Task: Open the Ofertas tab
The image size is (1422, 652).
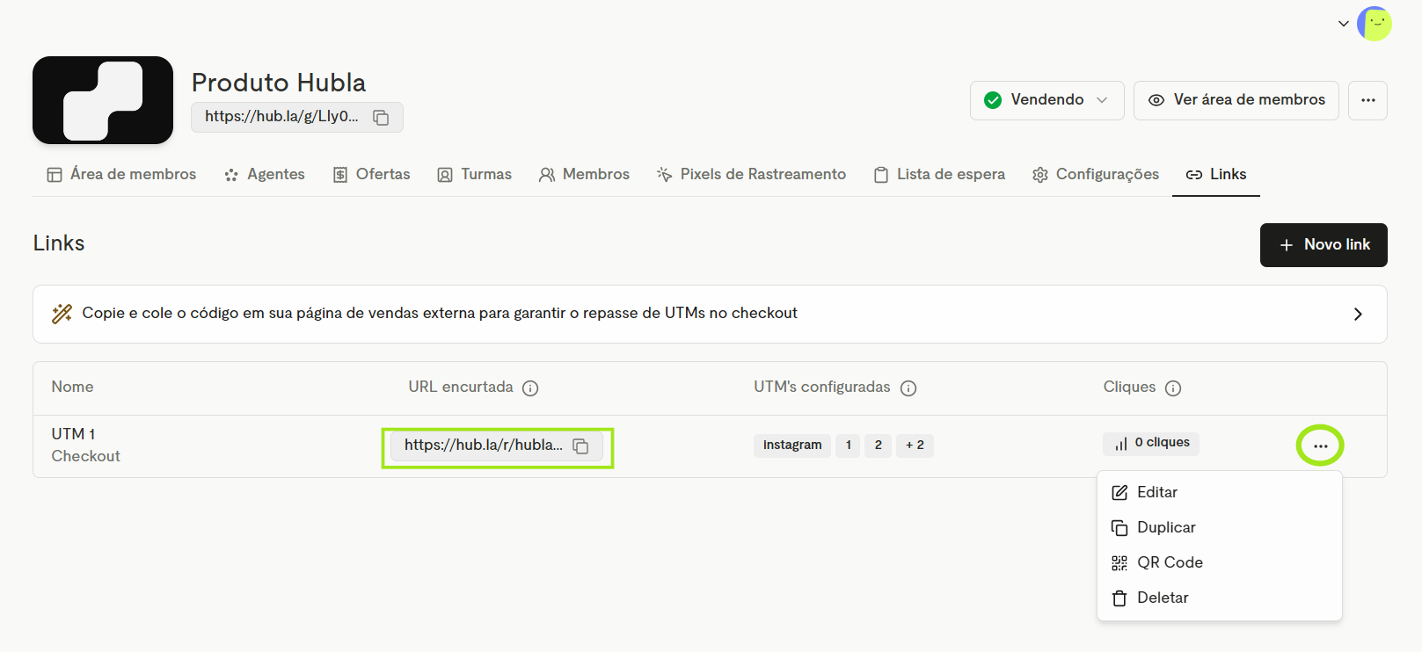Action: coord(371,174)
